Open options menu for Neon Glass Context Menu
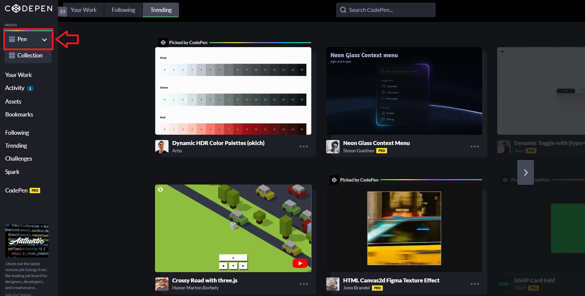585x296 pixels. pyautogui.click(x=475, y=147)
